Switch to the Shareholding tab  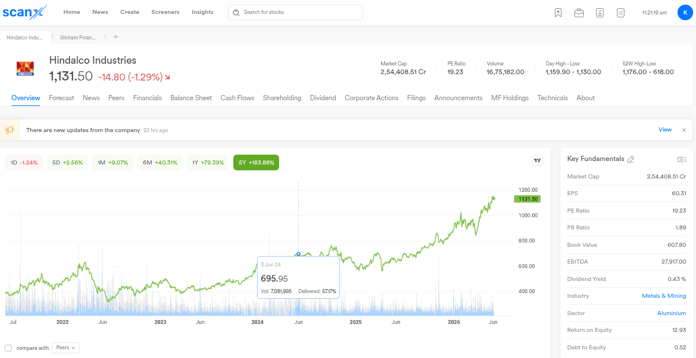tap(282, 98)
